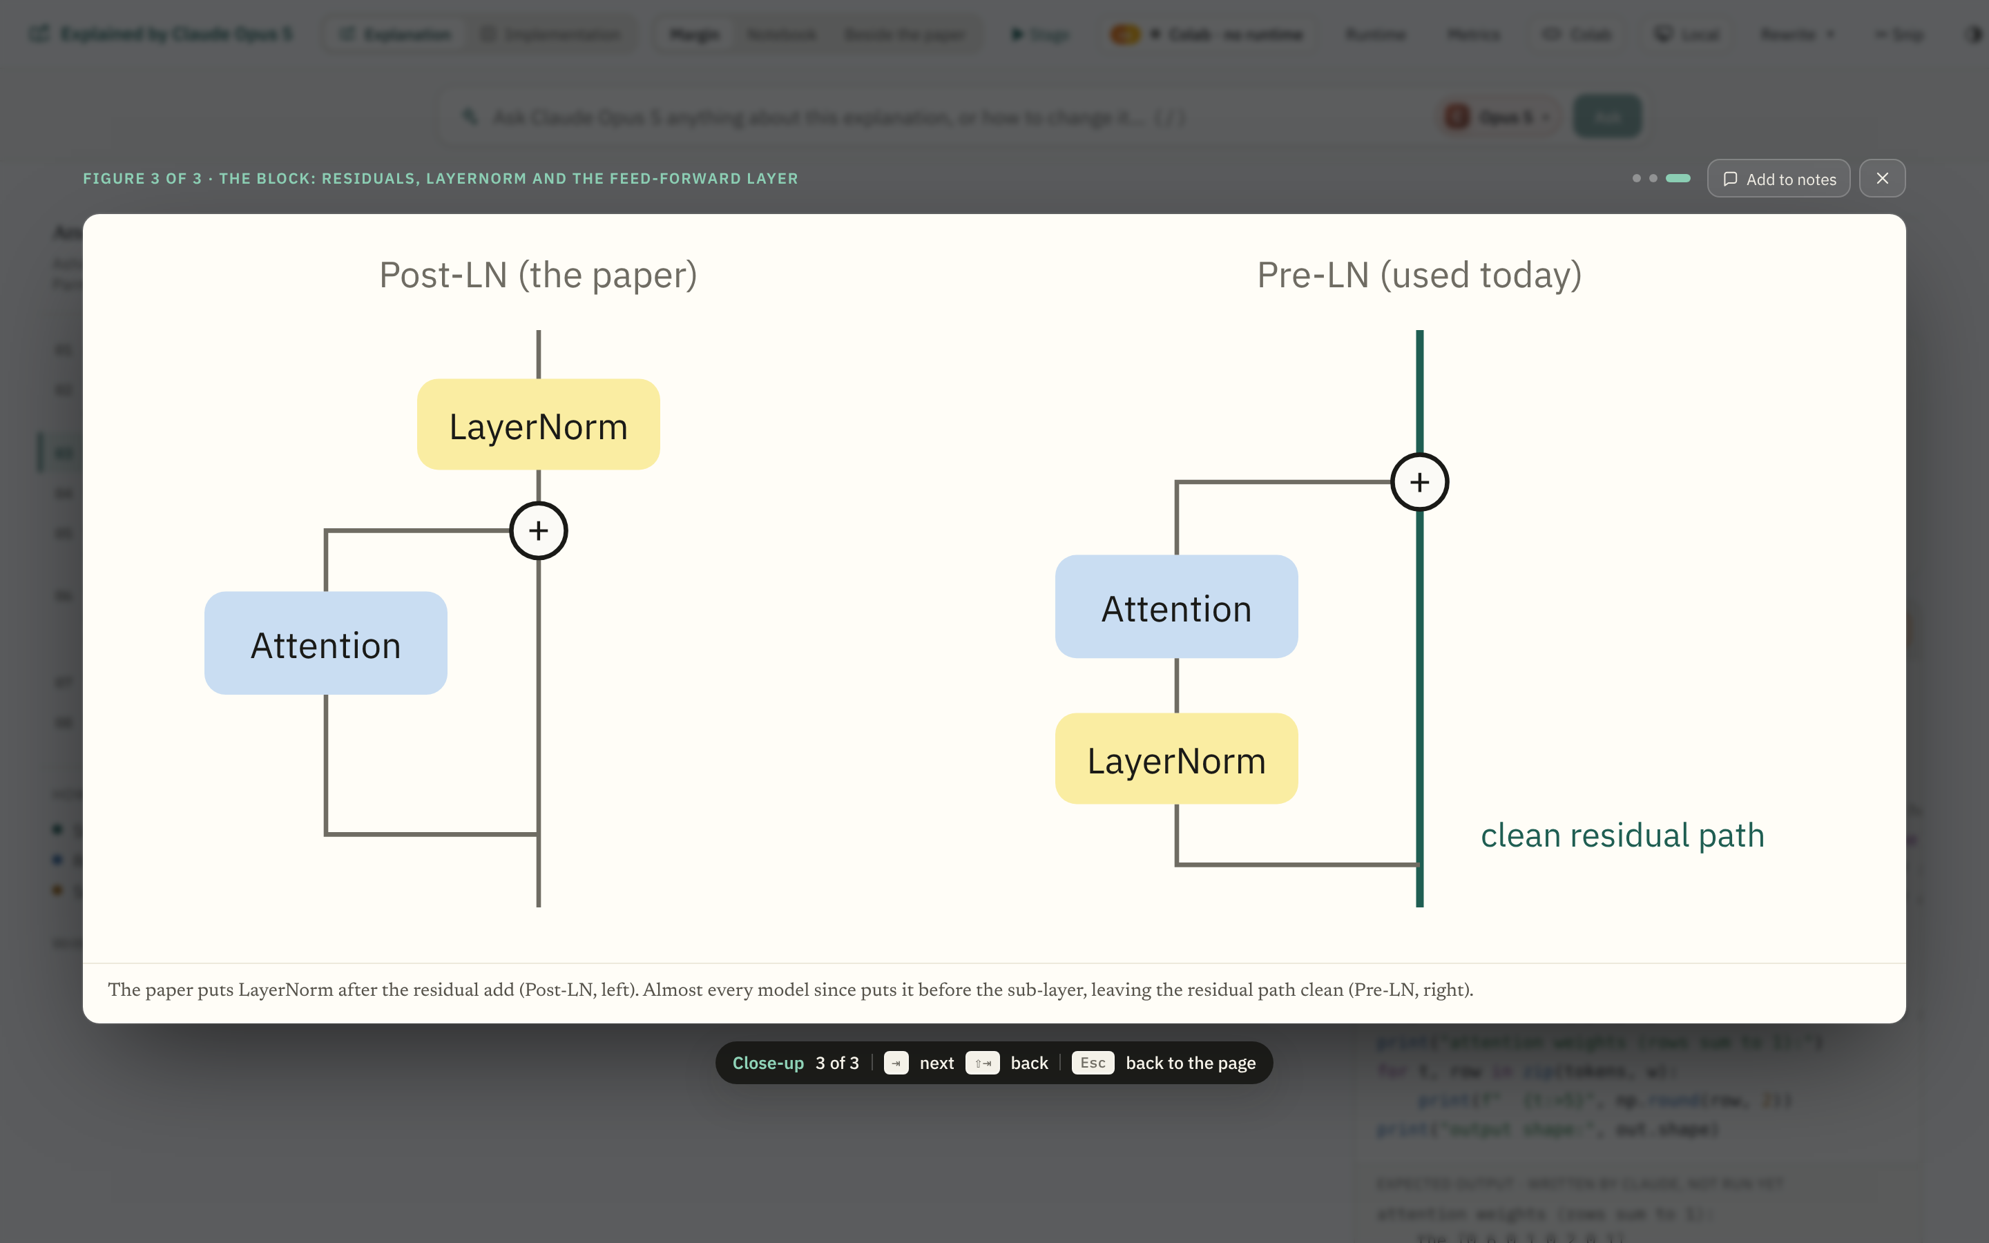Click the '3 of 3' counter

[837, 1063]
